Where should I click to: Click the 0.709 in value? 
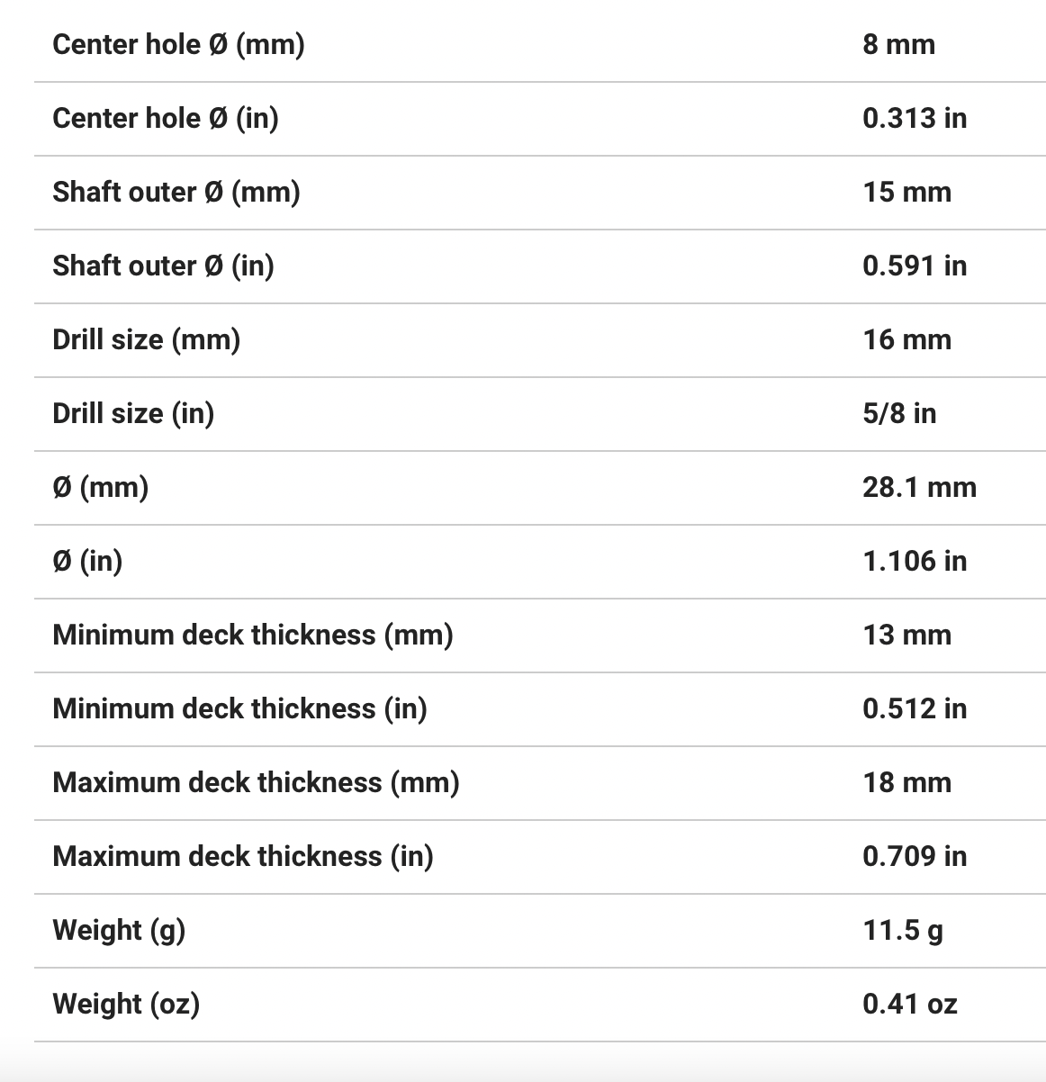click(915, 856)
